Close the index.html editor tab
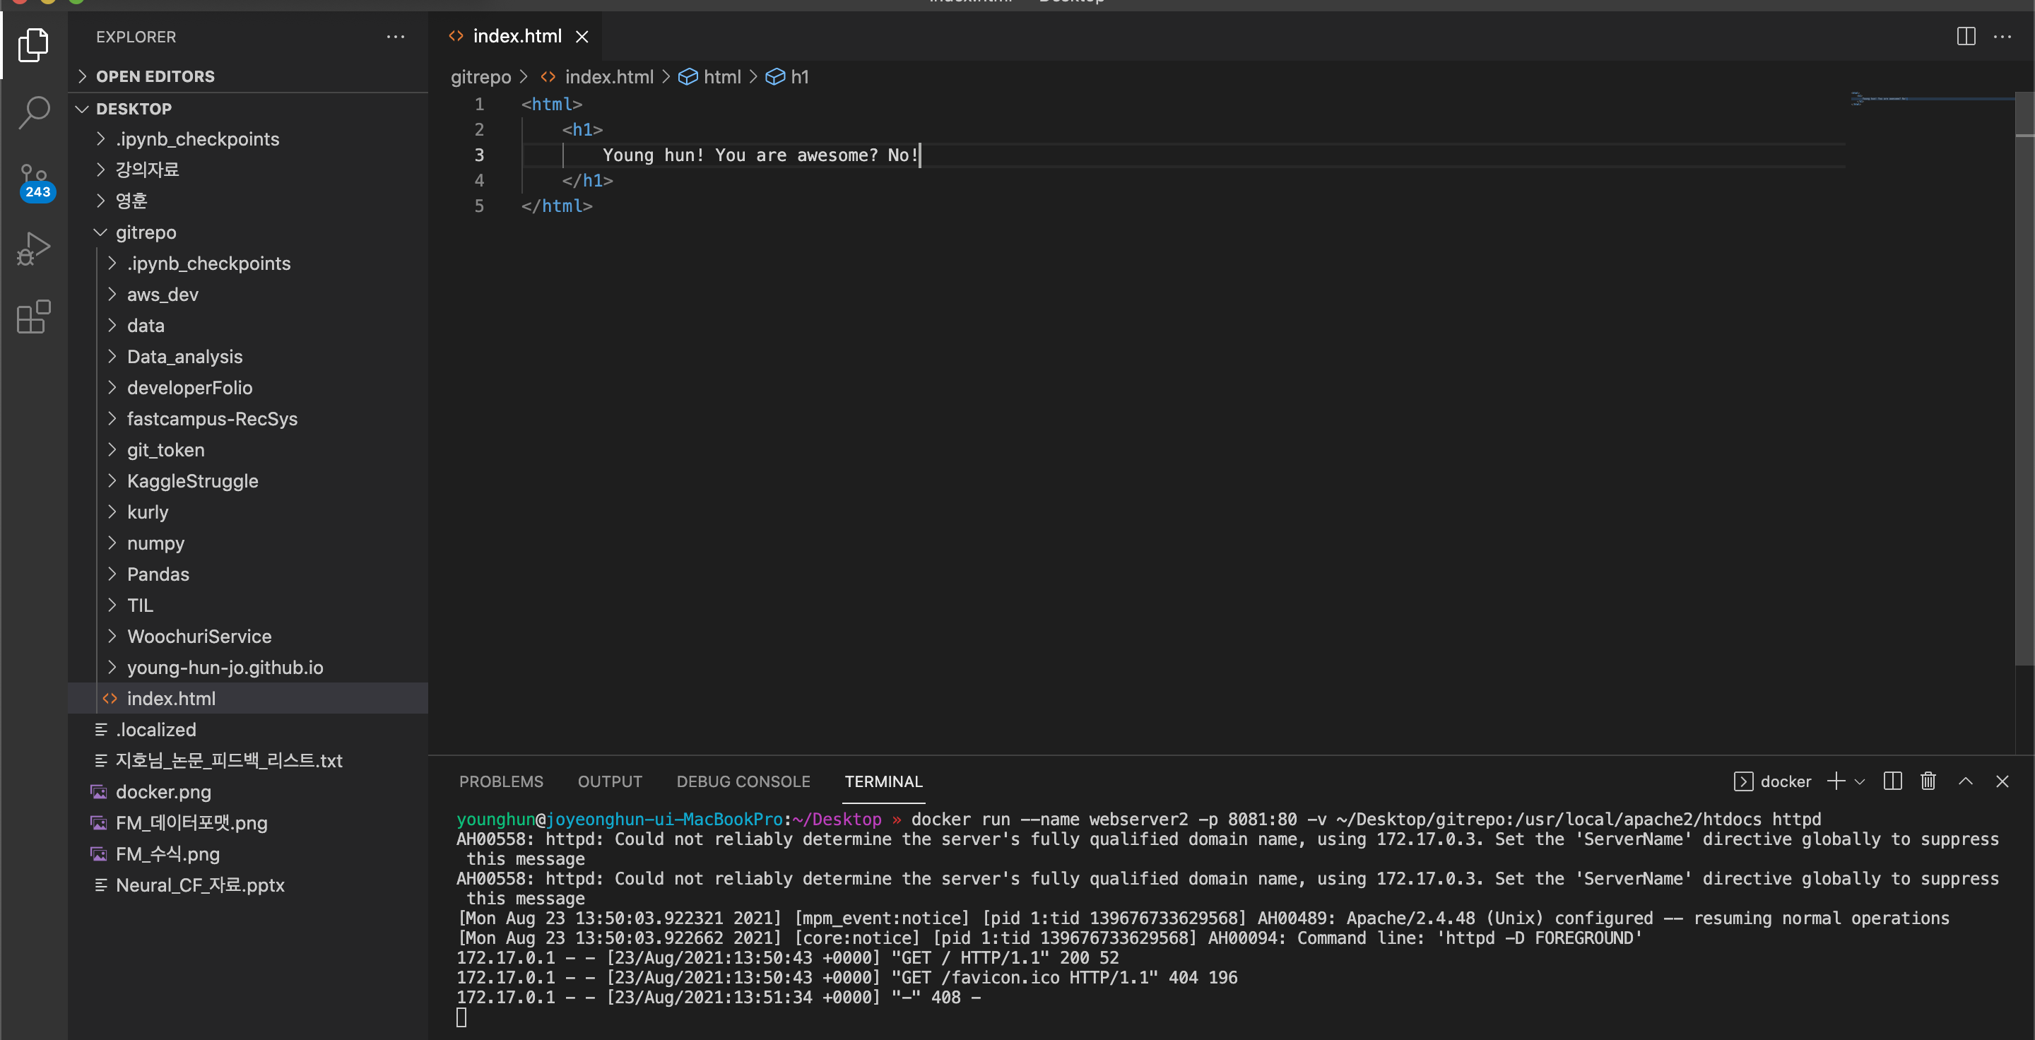 [x=582, y=36]
